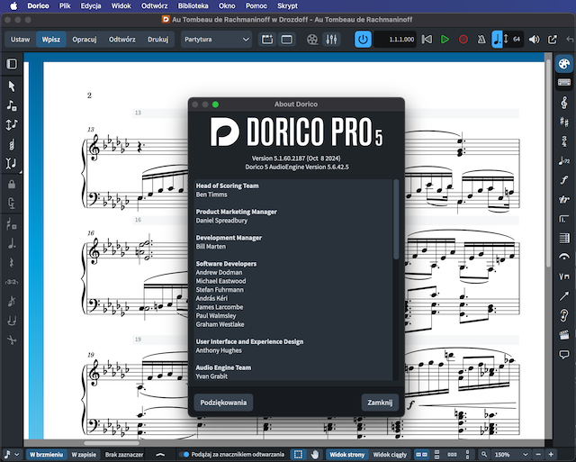Toggle the lock duration icon

pos(12,184)
